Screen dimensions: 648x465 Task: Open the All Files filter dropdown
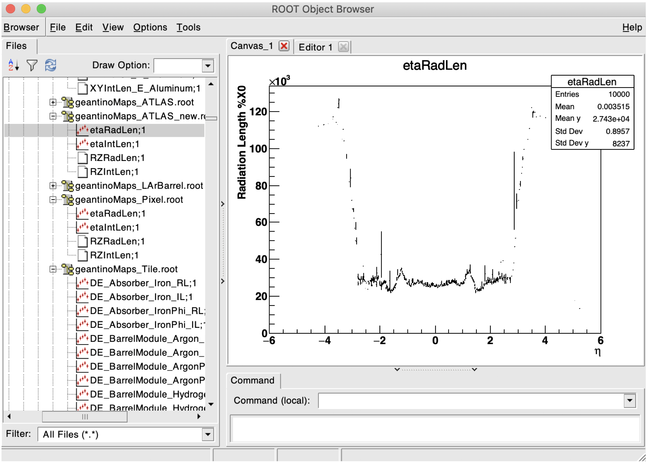[x=208, y=434]
